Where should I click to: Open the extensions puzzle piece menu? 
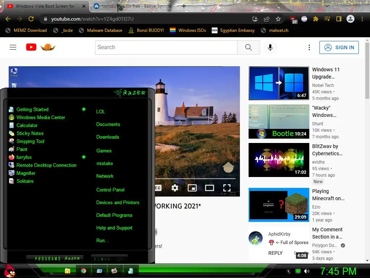click(x=316, y=19)
